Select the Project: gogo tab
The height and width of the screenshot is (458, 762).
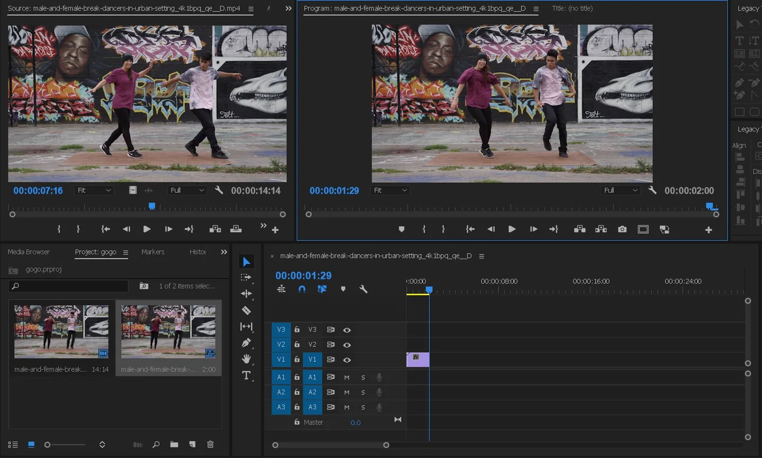96,252
